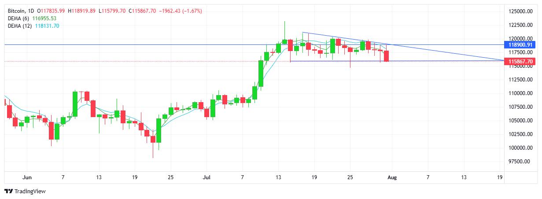Click the 112500.00 price axis tick
This screenshot has width=542, height=199.
pyautogui.click(x=521, y=80)
